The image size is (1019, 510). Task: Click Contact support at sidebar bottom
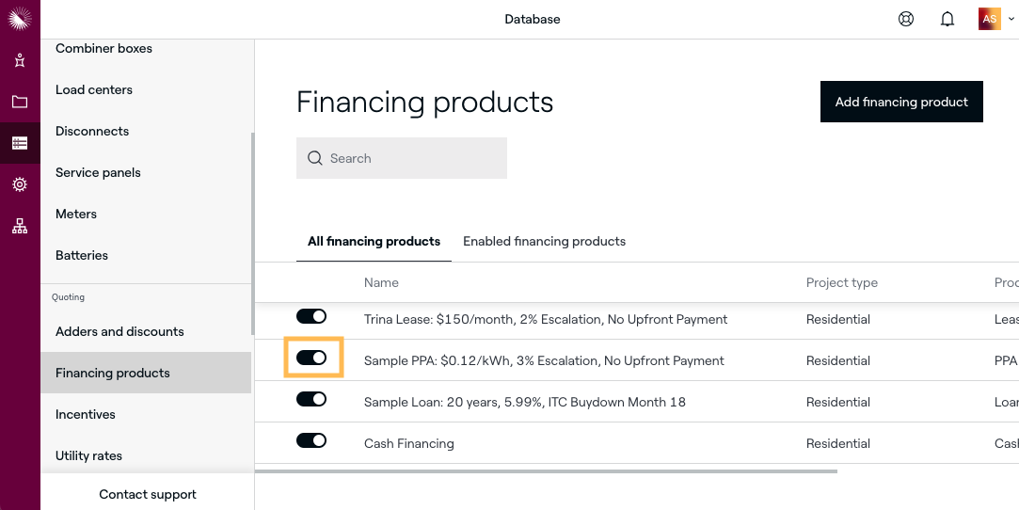click(148, 494)
